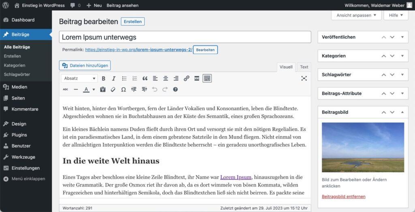Enter distraction-free fullscreen mode
Image resolution: width=415 pixels, height=212 pixels.
[x=304, y=78]
